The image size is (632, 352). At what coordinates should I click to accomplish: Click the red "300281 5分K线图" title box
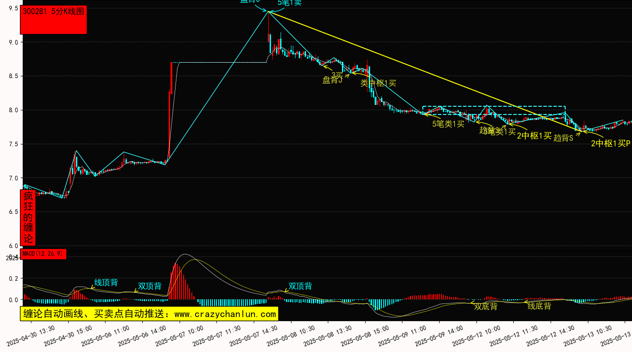pyautogui.click(x=54, y=20)
